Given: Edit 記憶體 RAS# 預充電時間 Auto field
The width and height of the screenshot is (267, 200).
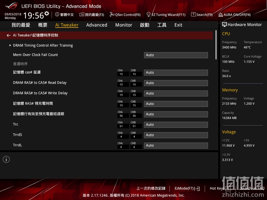Looking at the screenshot, I should (176, 104).
